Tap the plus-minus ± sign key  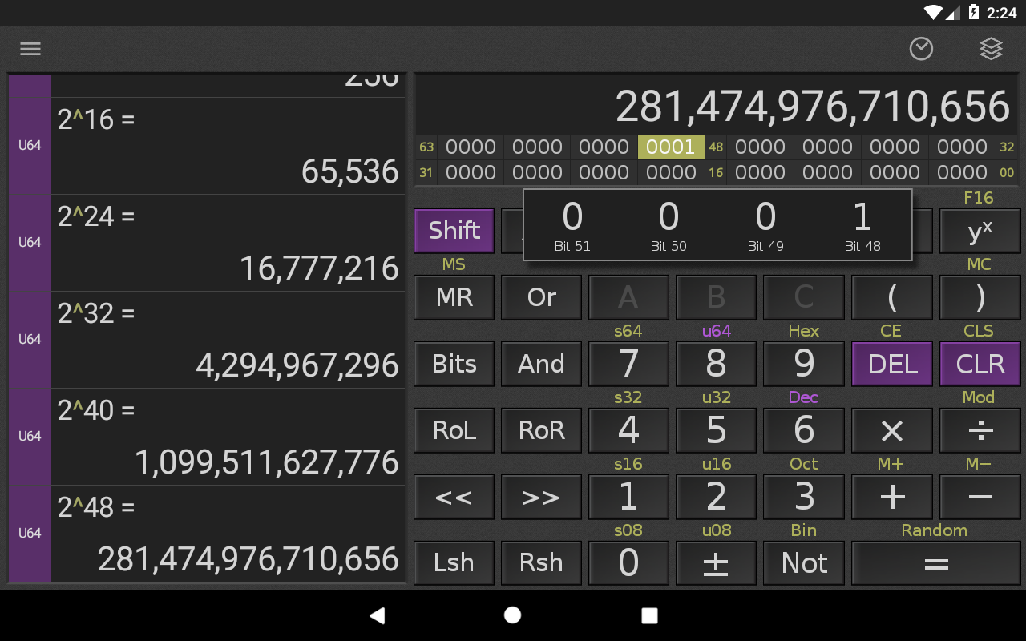[716, 562]
